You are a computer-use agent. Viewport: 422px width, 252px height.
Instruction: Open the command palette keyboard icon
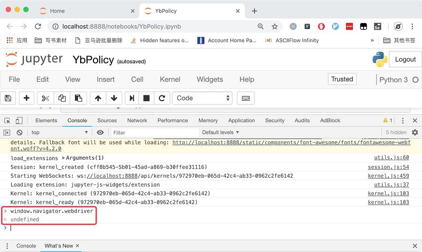click(246, 98)
